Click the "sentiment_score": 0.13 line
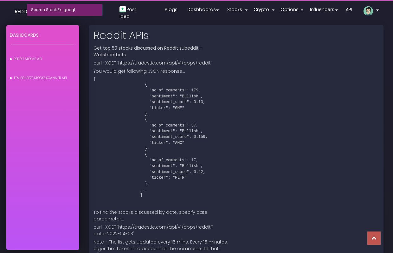Viewport: 393px width, 253px height. point(177,102)
